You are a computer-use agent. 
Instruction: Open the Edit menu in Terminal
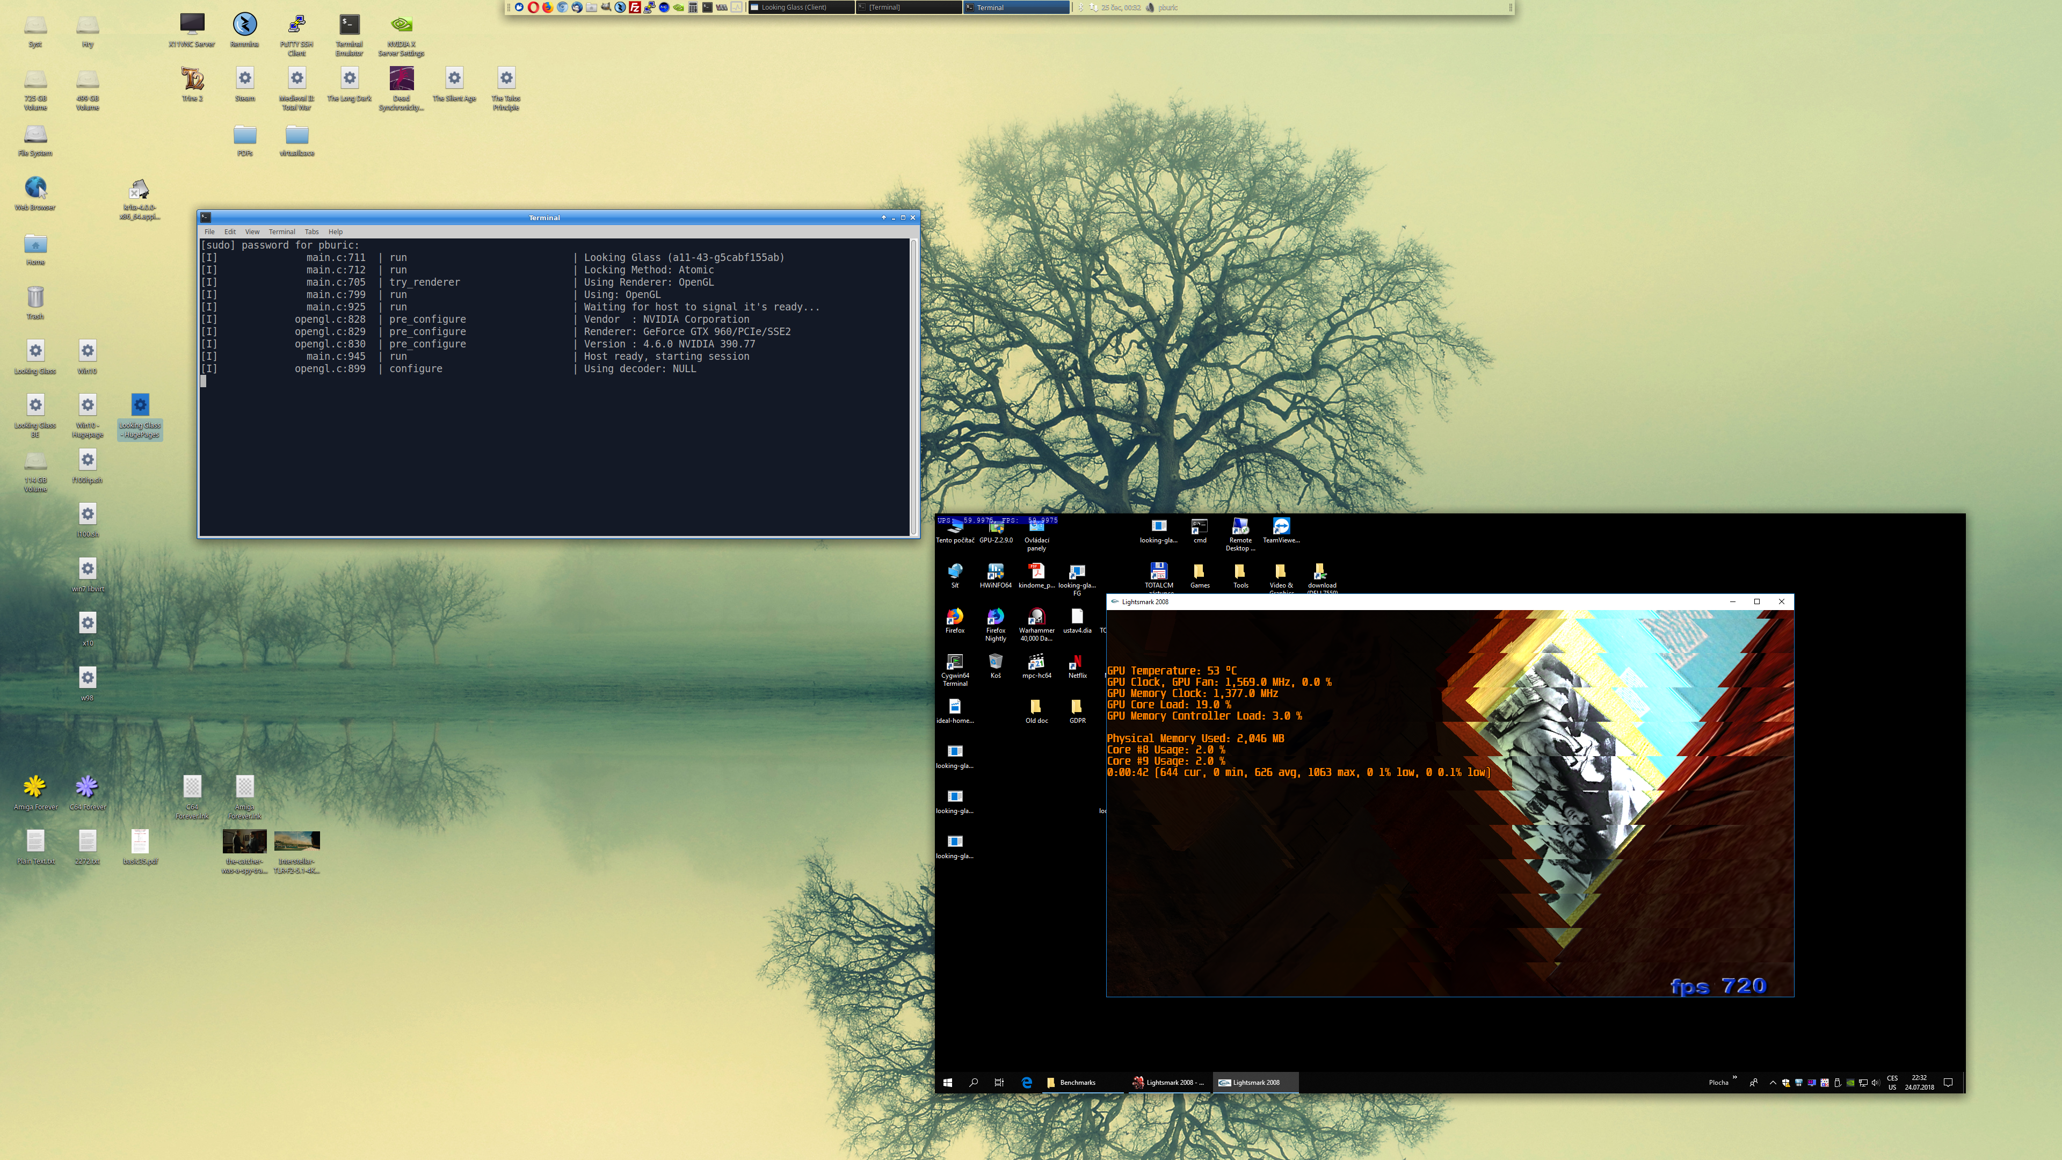click(230, 231)
